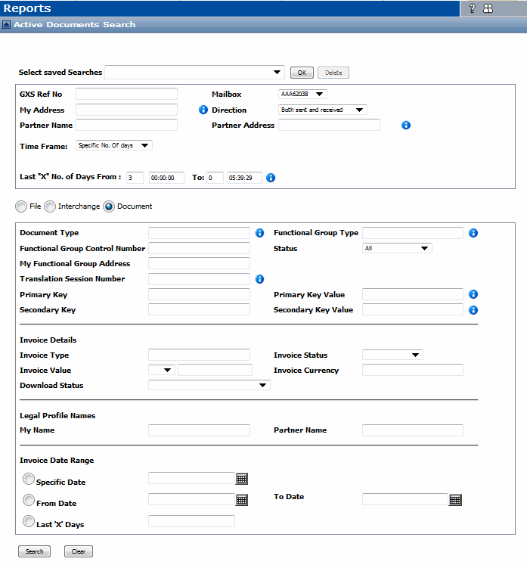Click info icon next to My Address
Image resolution: width=527 pixels, height=568 pixels.
tap(203, 110)
